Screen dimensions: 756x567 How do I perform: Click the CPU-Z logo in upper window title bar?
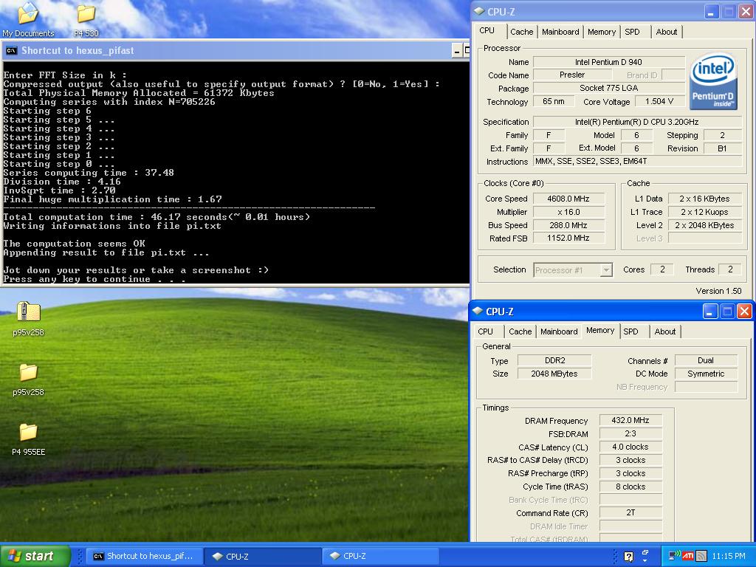pos(478,10)
